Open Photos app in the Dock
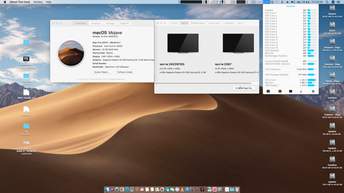344x193 pixels. [x=162, y=190]
